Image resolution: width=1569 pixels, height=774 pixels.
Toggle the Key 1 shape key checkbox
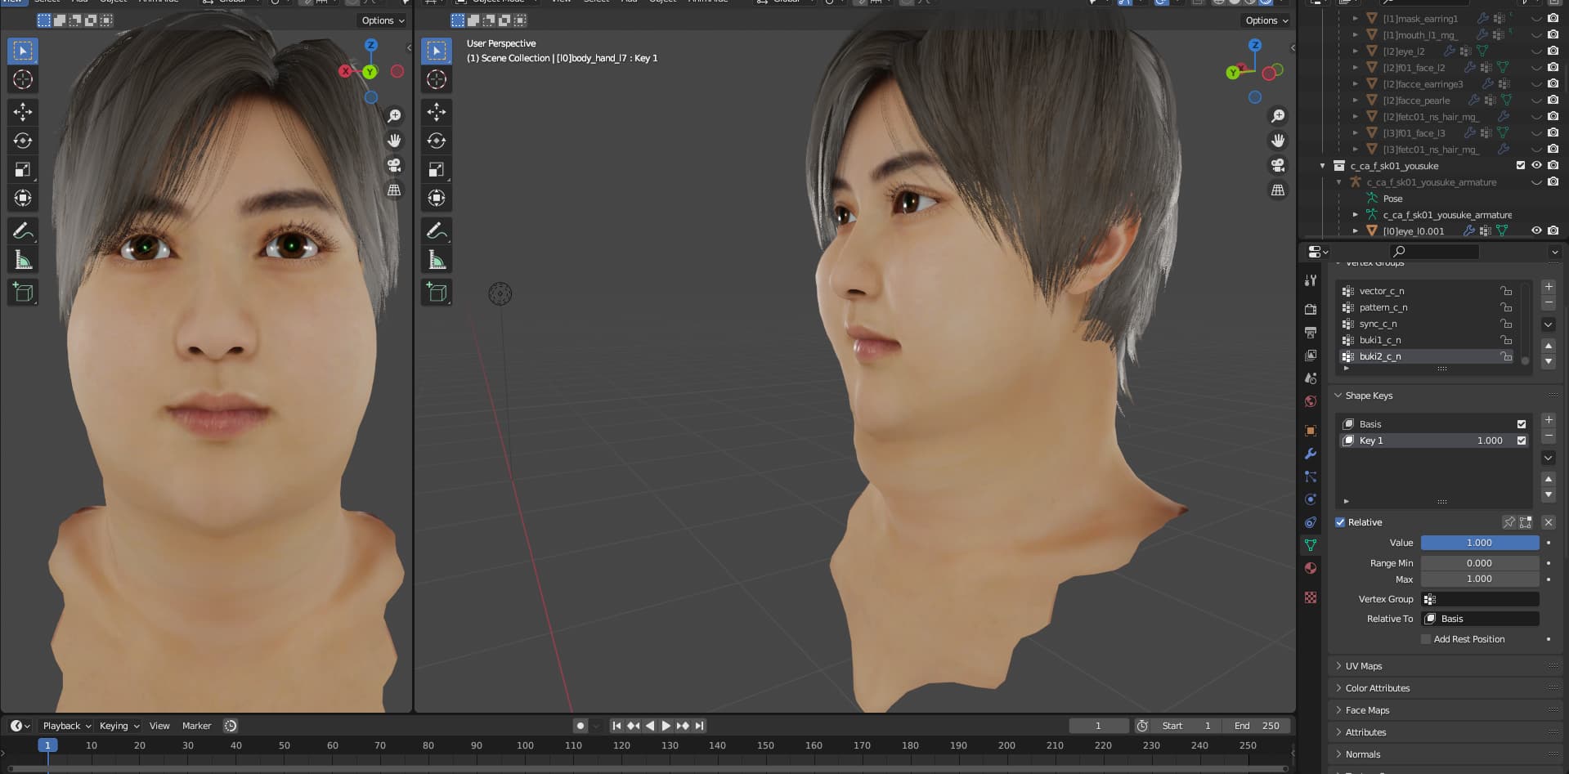pos(1521,441)
